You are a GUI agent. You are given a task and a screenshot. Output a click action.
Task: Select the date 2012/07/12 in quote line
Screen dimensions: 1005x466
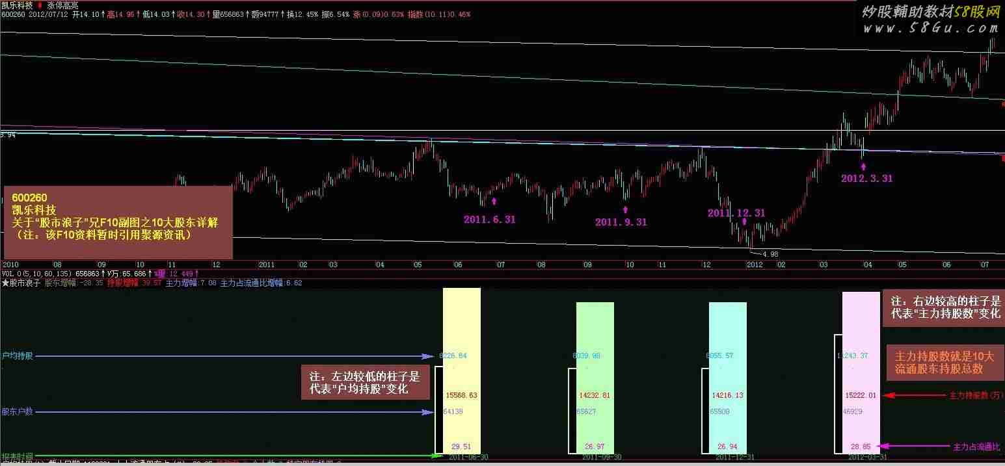click(48, 13)
